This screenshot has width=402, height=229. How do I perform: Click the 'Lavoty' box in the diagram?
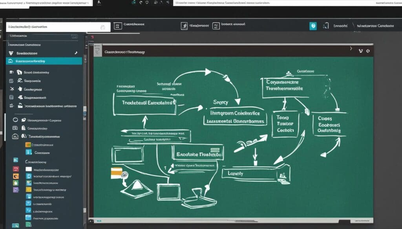236,173
